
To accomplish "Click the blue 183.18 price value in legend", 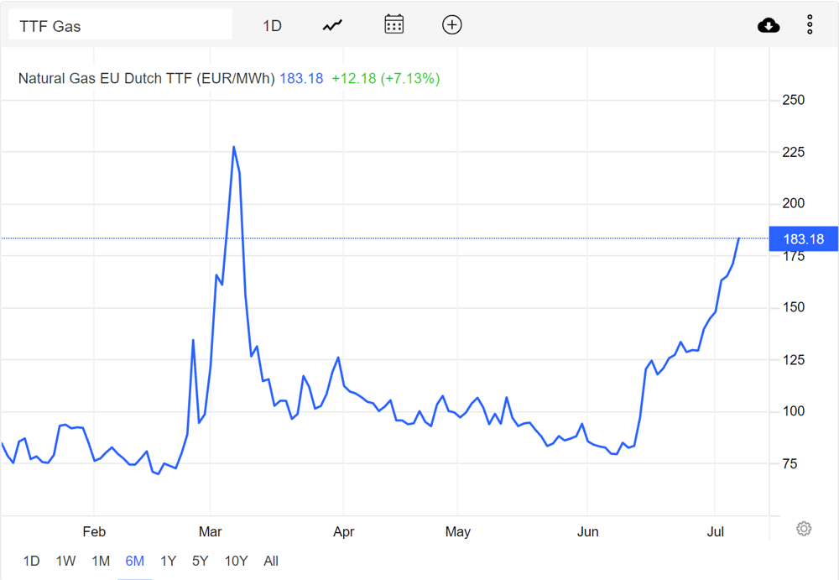I will (x=301, y=78).
